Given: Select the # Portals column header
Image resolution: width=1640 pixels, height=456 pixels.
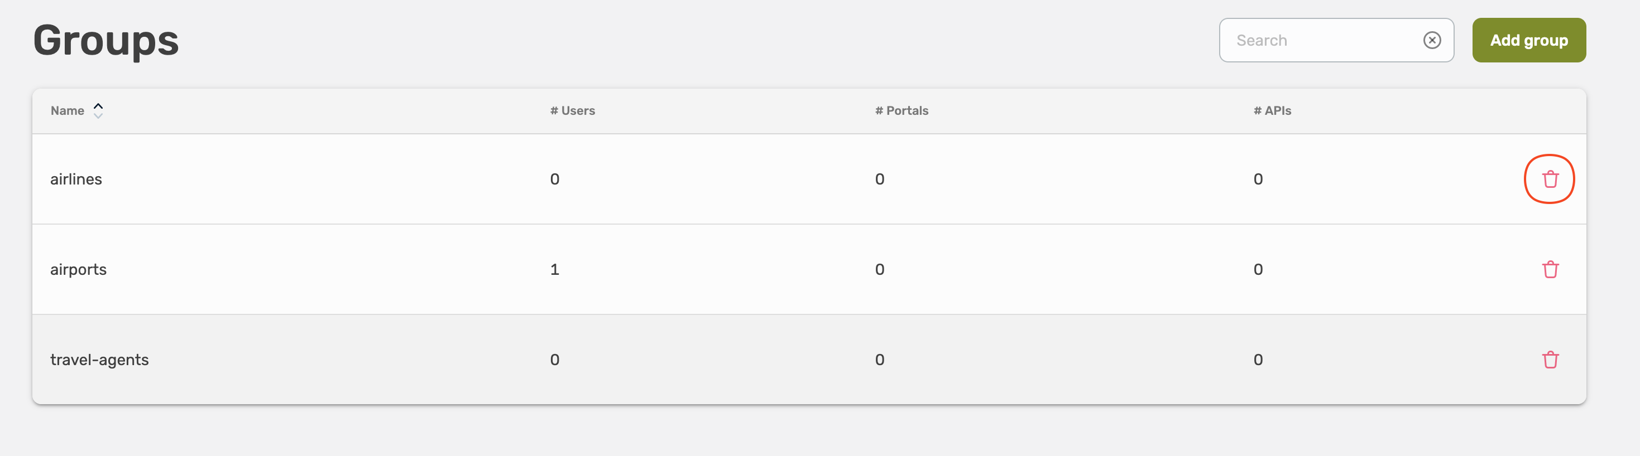Looking at the screenshot, I should 901,111.
